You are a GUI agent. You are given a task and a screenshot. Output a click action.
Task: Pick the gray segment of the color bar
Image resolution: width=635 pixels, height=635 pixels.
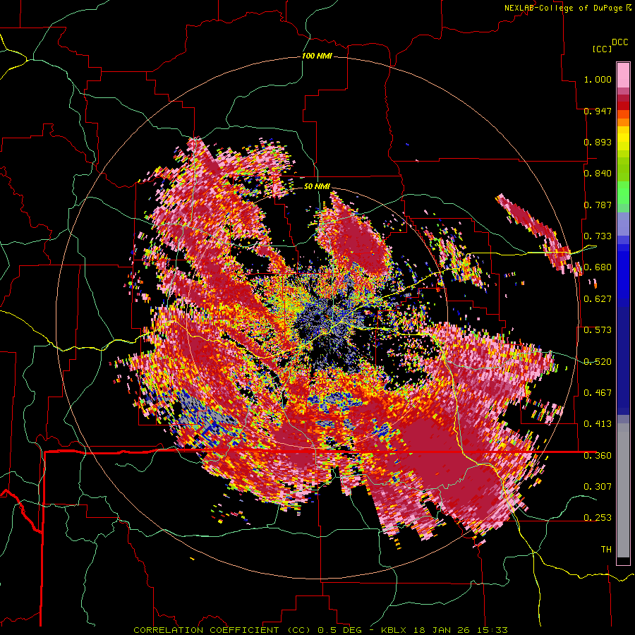click(623, 490)
